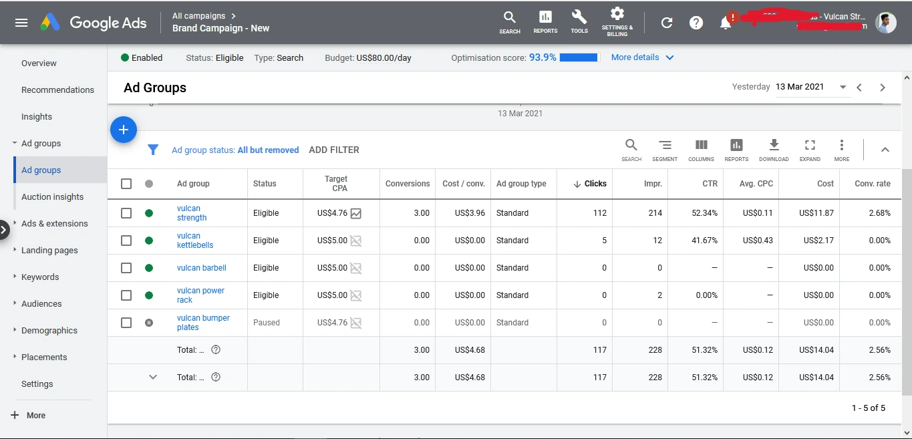912x439 pixels.
Task: View notifications bell alerts
Action: pos(726,23)
